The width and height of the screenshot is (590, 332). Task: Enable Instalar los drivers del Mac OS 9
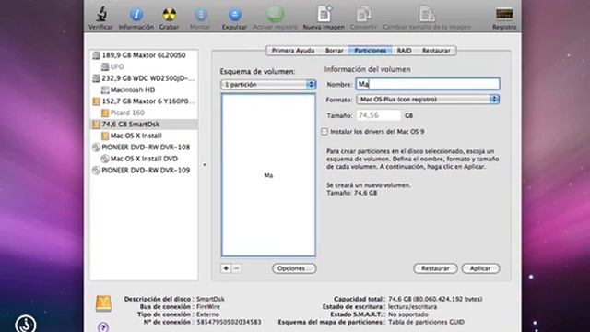[x=324, y=131]
